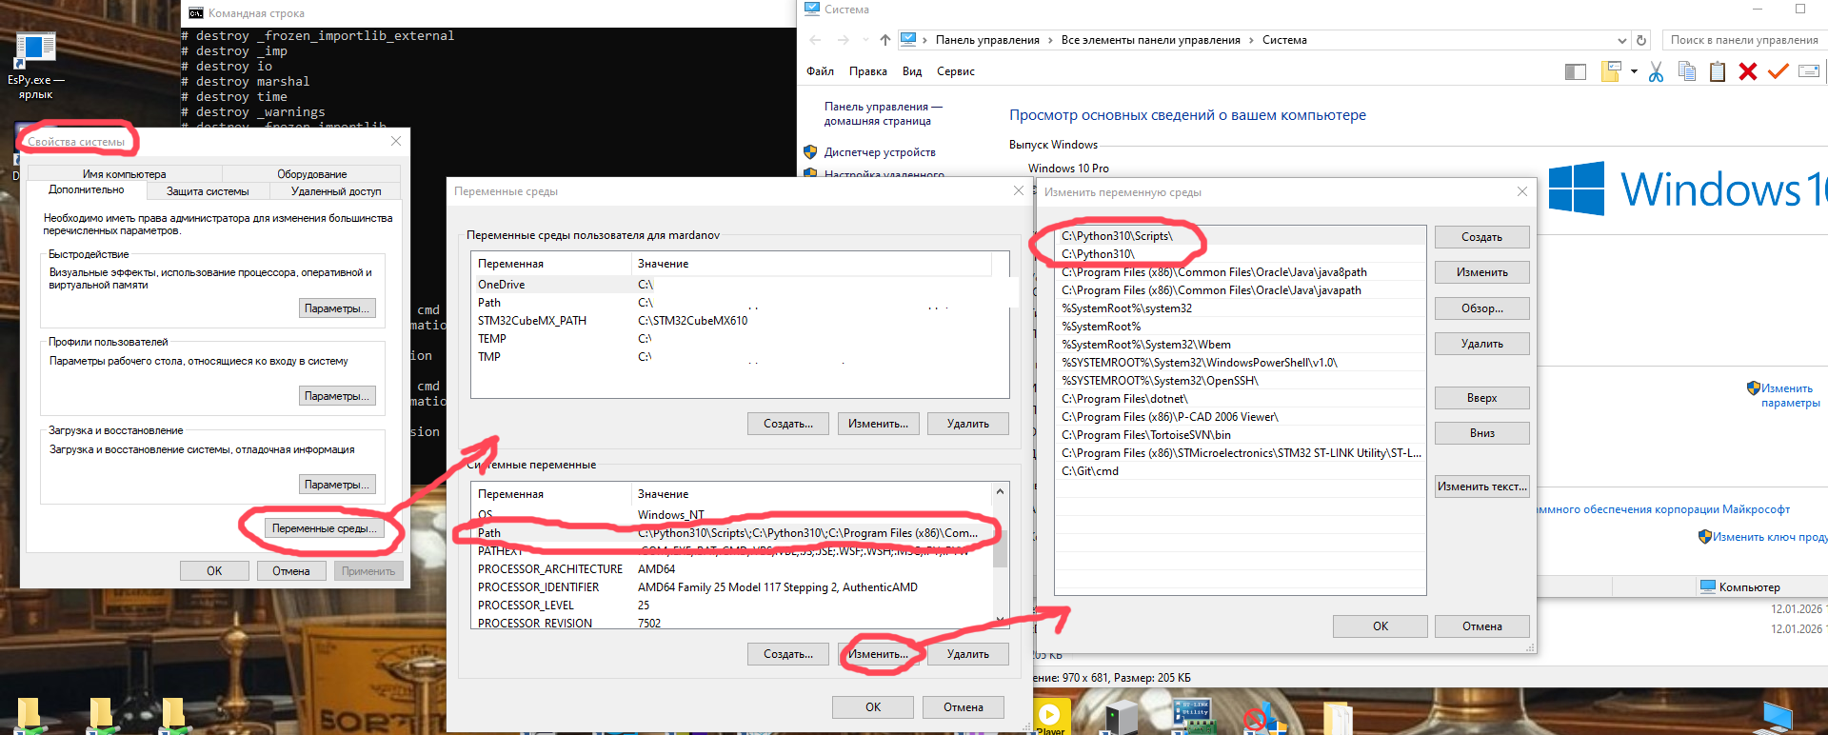This screenshot has height=735, width=1828.
Task: Open the view options dropdown arrow
Action: (1634, 72)
